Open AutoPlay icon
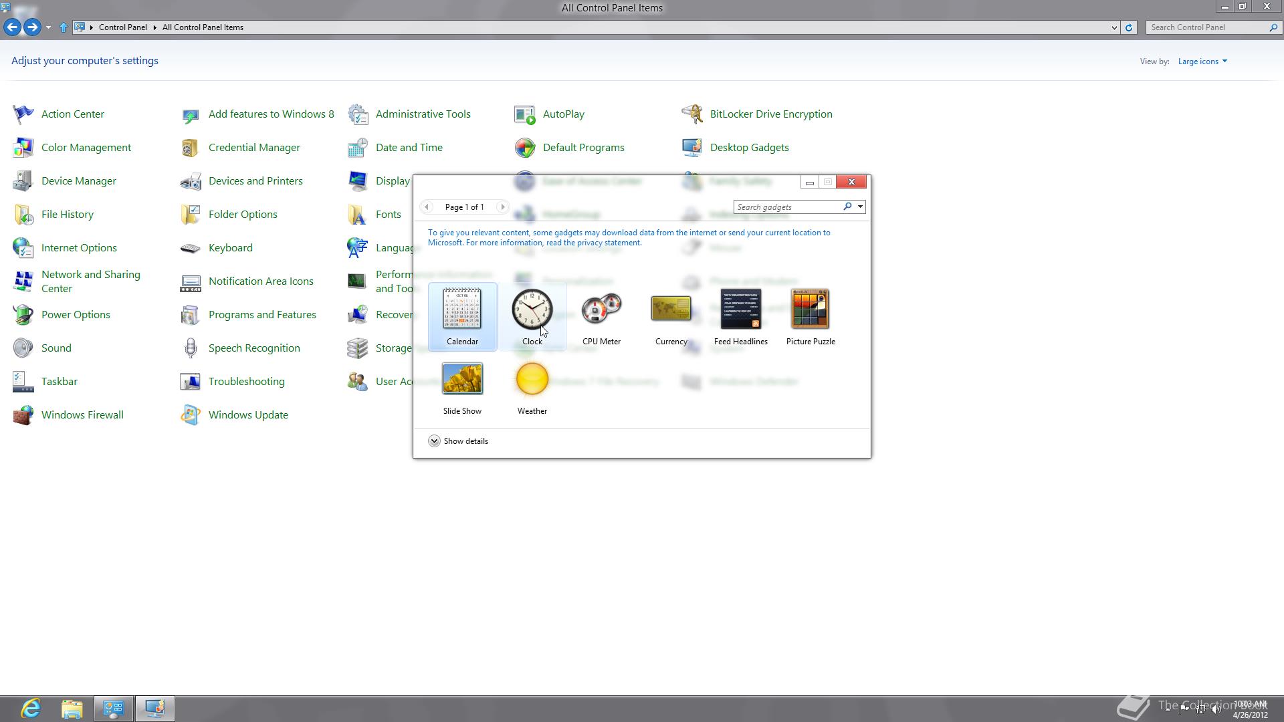 point(525,114)
